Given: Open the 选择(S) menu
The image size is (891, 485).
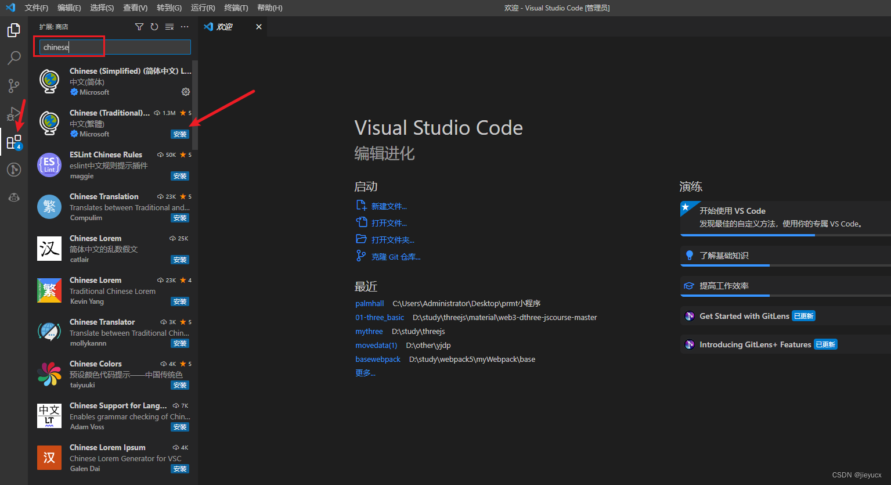Looking at the screenshot, I should pyautogui.click(x=102, y=8).
